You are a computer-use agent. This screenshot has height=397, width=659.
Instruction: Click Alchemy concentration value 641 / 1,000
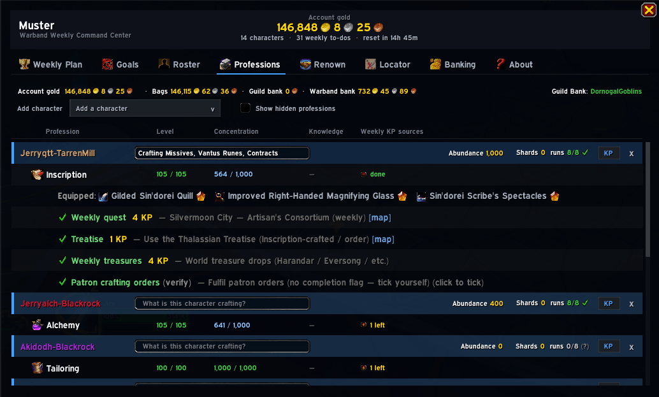pyautogui.click(x=232, y=325)
